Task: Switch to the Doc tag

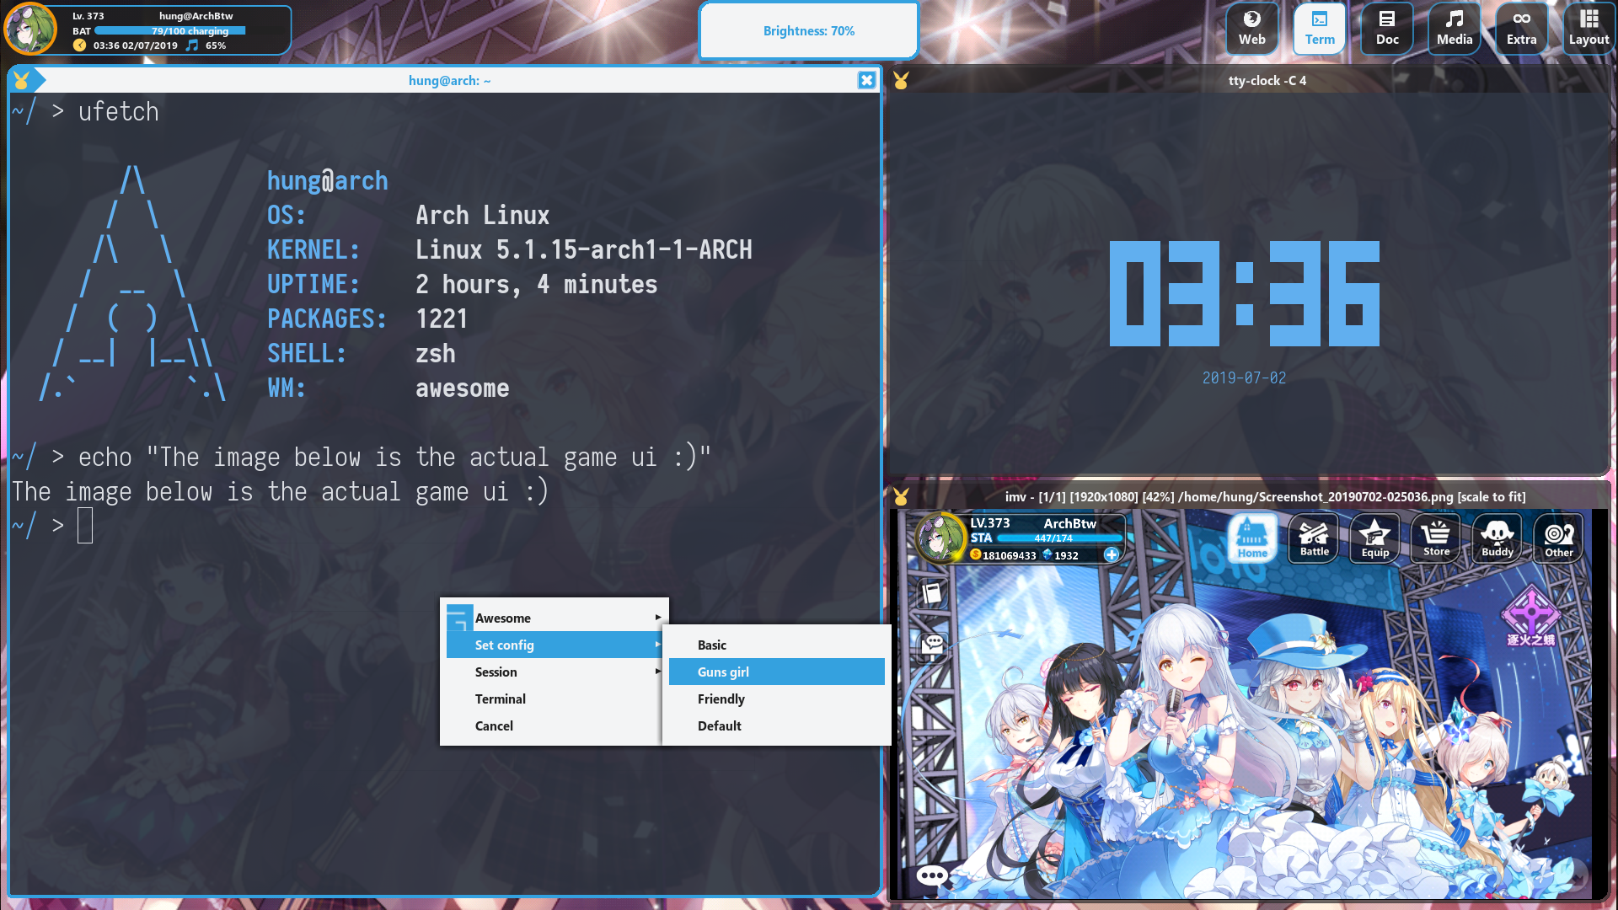Action: point(1387,29)
